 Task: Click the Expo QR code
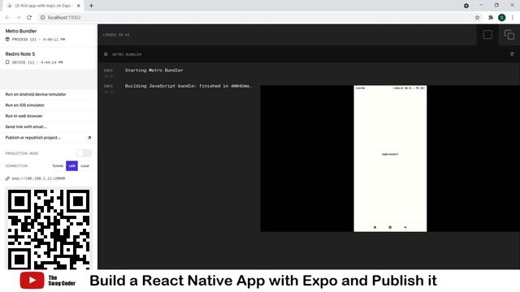point(49,229)
